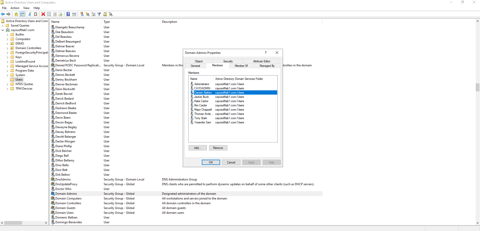This screenshot has width=480, height=231.
Task: Switch to the Member Of tab
Action: click(x=241, y=66)
